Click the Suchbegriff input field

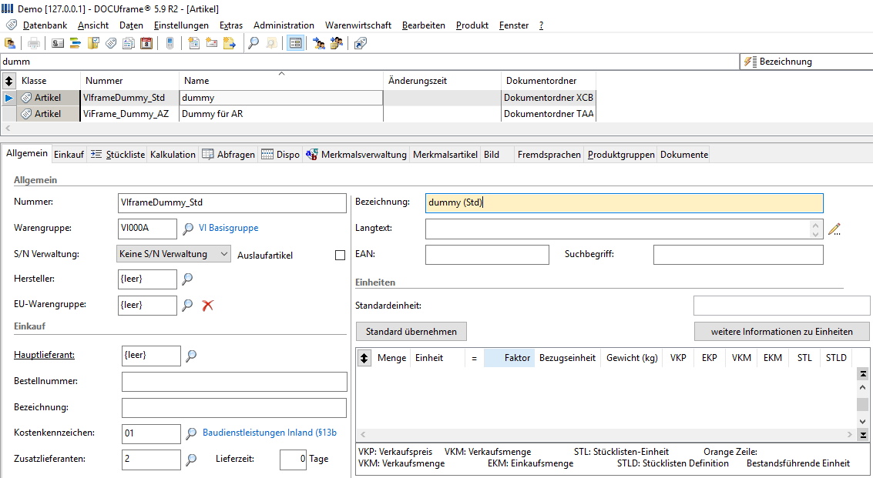pos(738,255)
